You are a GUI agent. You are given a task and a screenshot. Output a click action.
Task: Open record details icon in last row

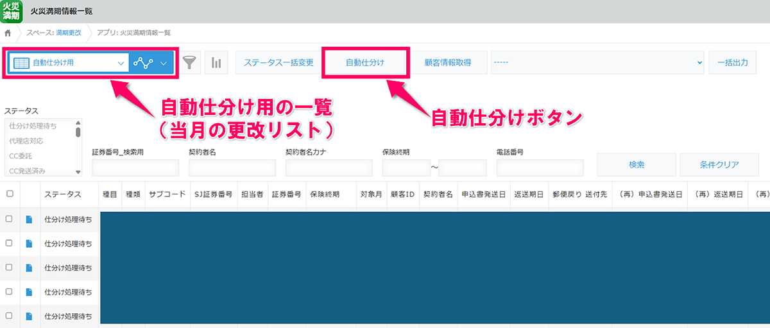coord(29,315)
